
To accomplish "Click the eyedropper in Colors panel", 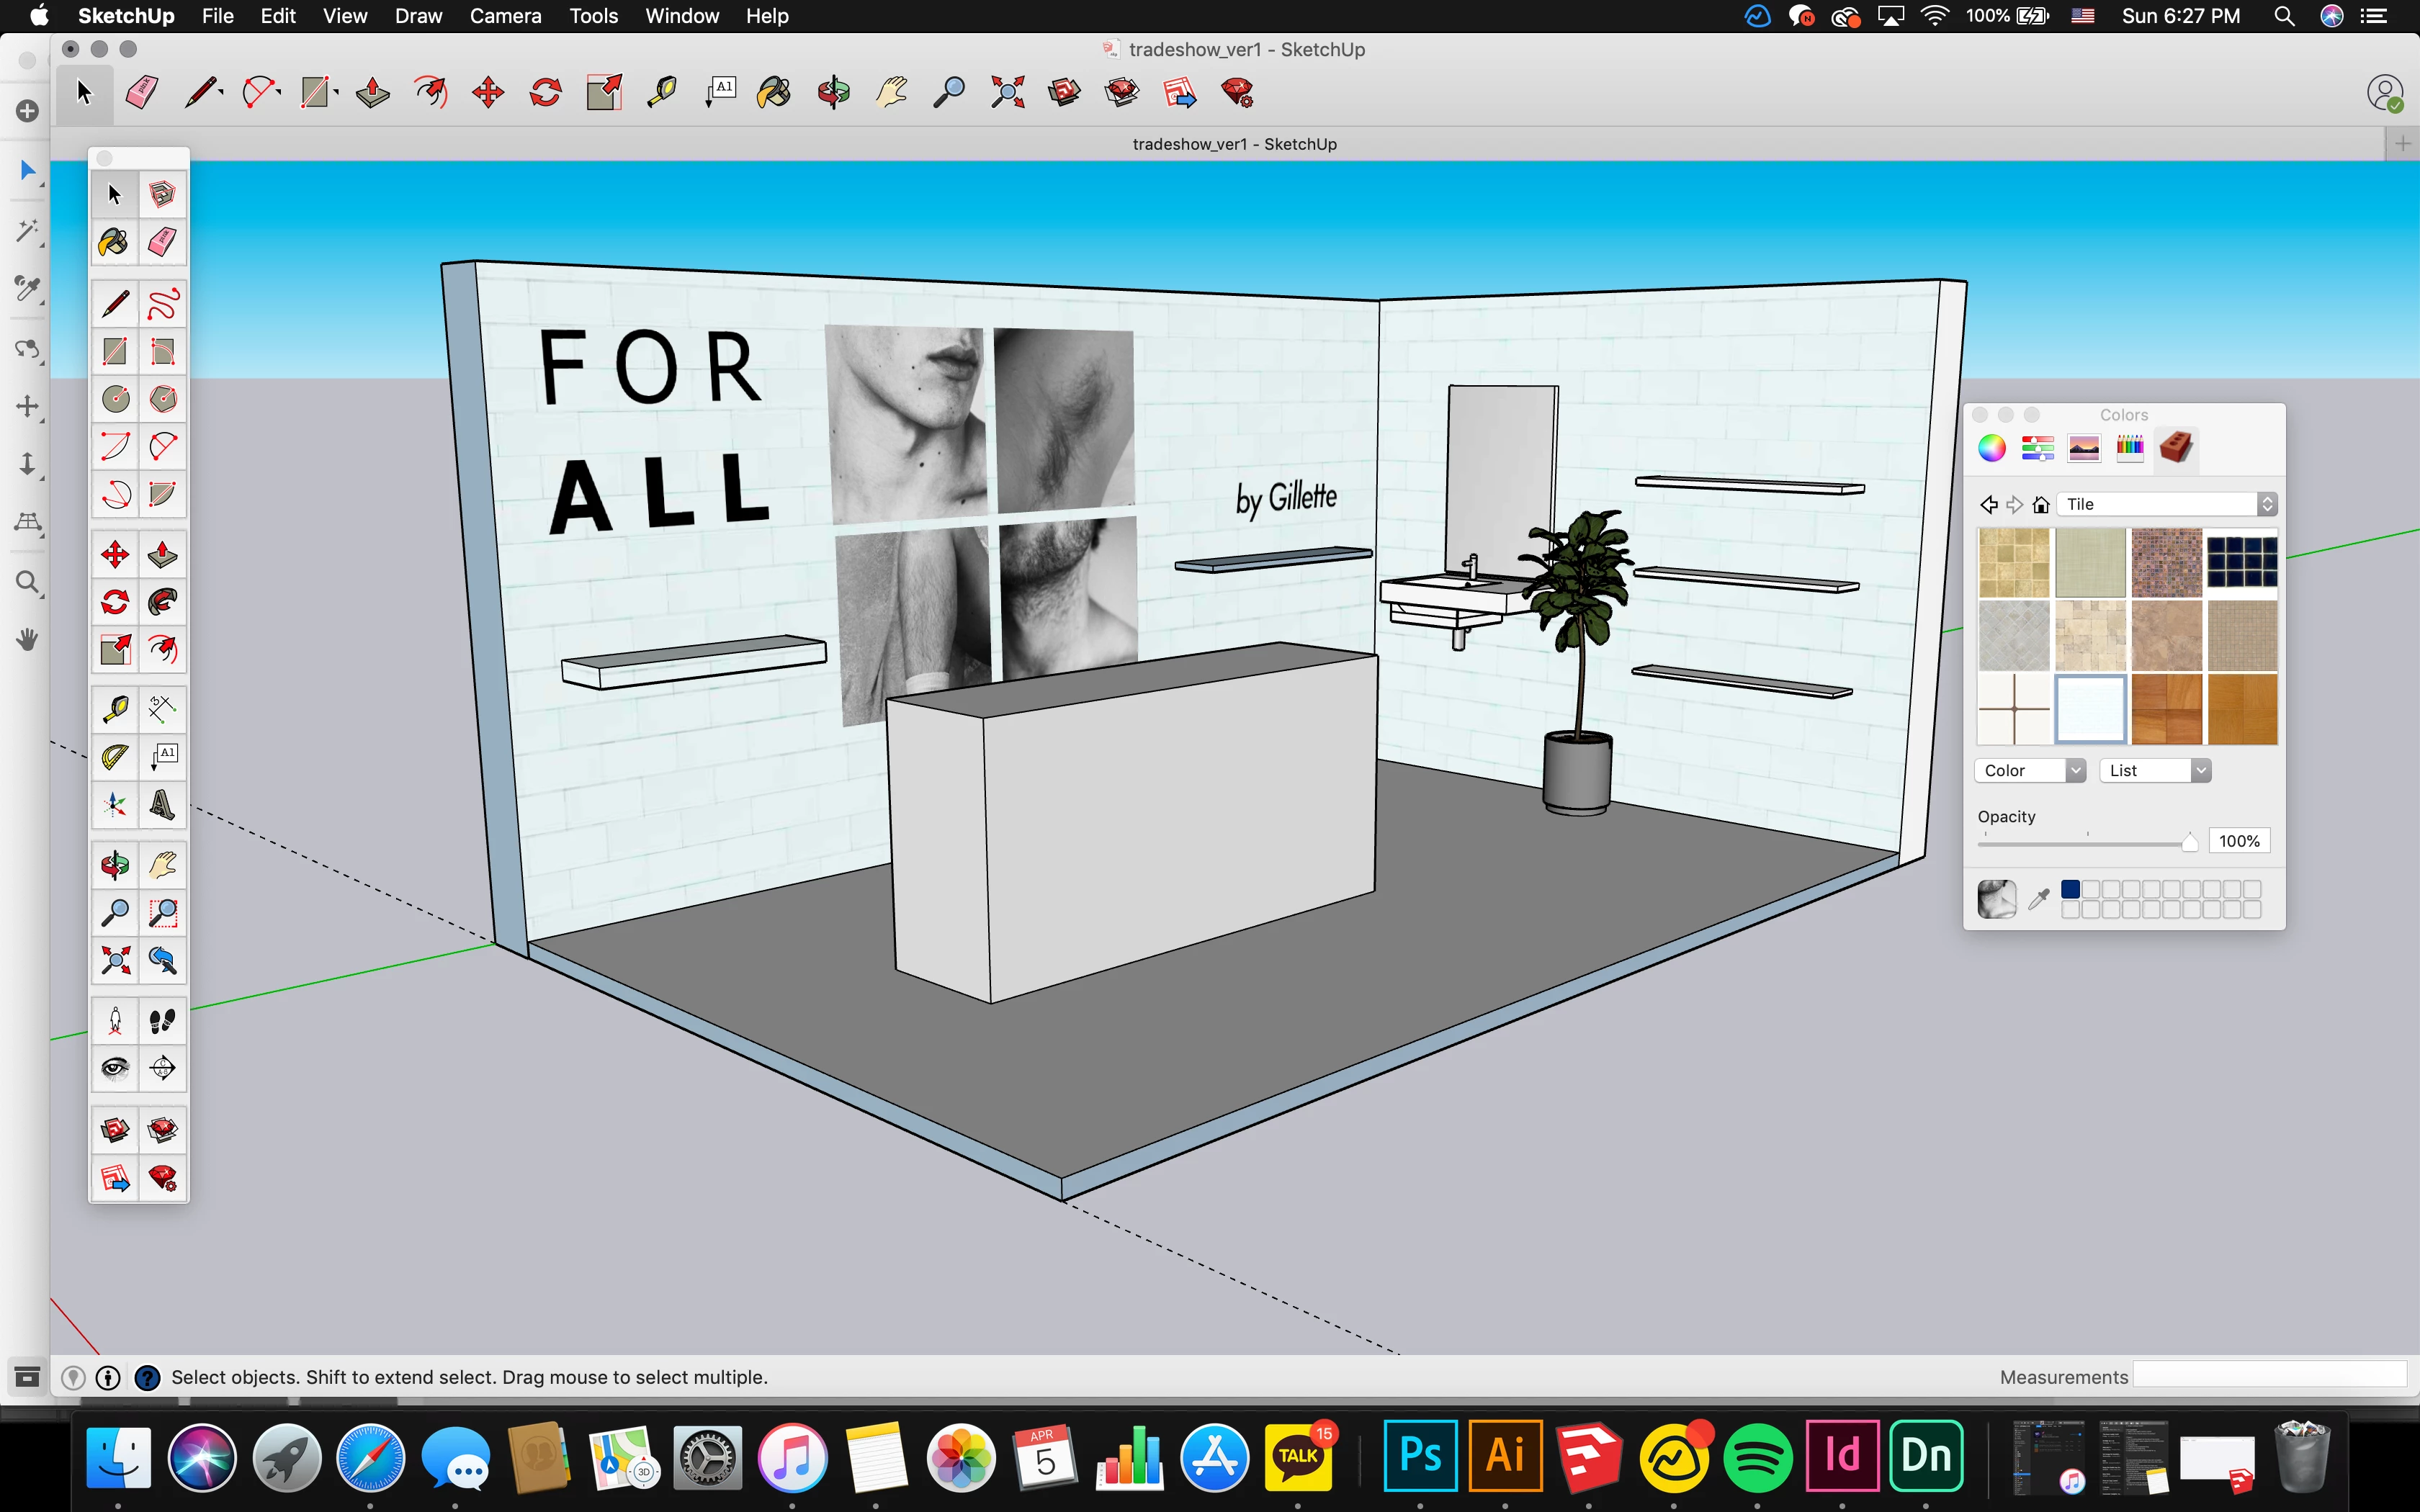I will point(2039,899).
